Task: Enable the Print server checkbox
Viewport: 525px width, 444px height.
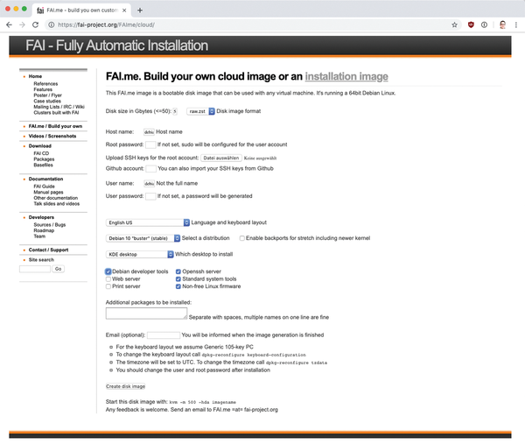Action: 108,286
